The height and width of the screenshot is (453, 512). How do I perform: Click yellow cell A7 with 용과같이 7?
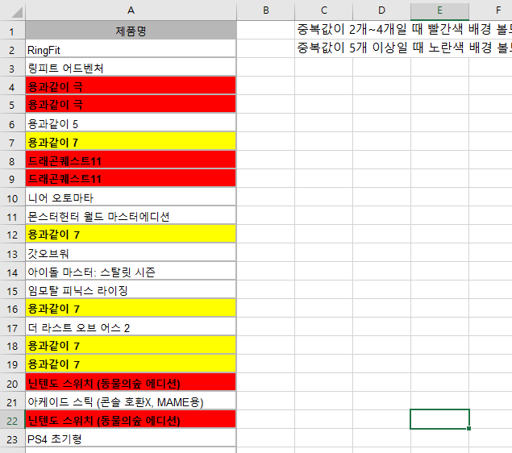(131, 142)
